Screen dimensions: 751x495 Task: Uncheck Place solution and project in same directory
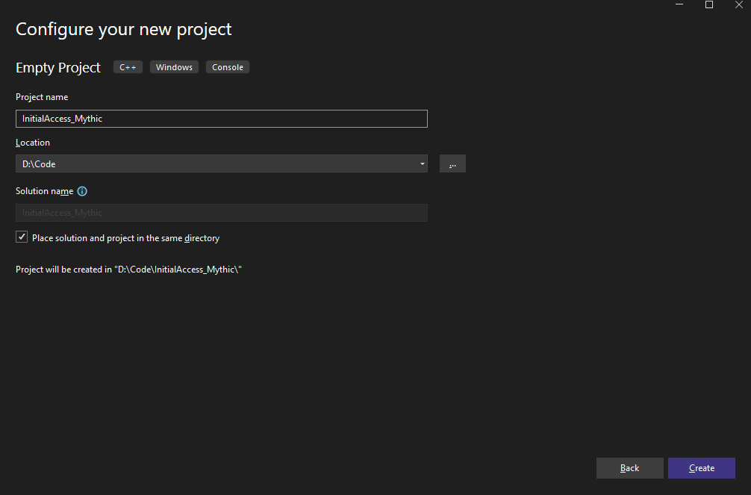click(x=22, y=237)
